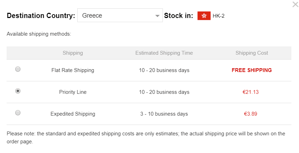
Task: Close the shipping methods dialog
Action: click(x=296, y=4)
